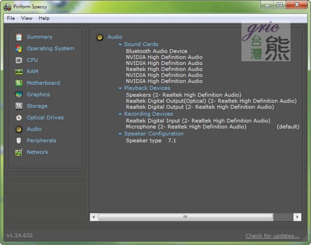Click the Playback Devices heading

click(147, 88)
